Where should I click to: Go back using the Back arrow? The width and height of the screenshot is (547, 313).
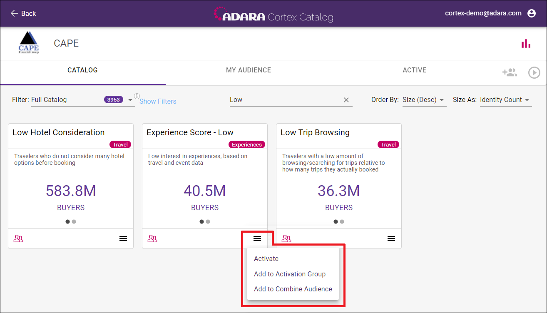(x=23, y=13)
